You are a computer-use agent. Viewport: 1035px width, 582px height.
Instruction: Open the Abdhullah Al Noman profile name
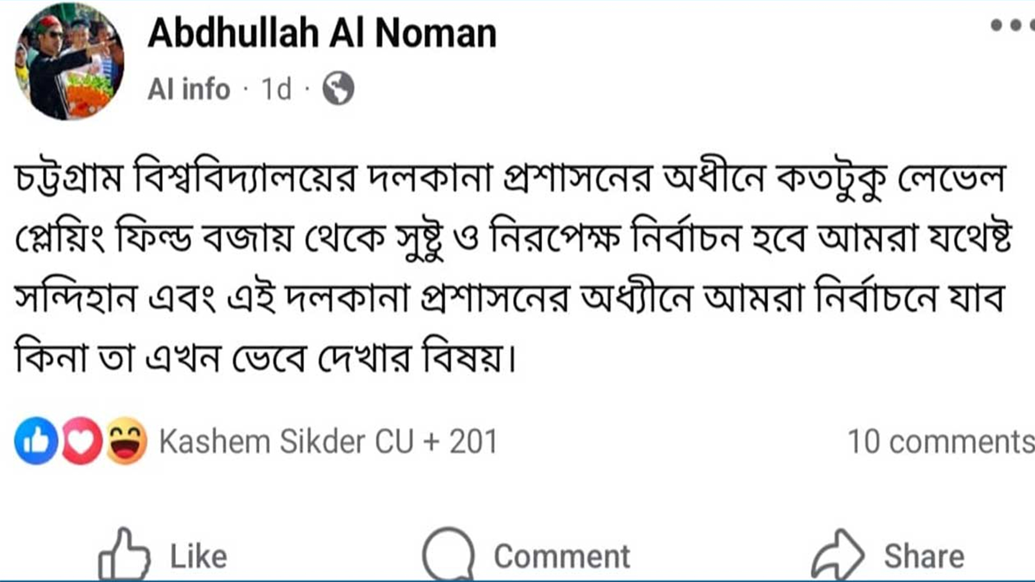click(x=322, y=33)
